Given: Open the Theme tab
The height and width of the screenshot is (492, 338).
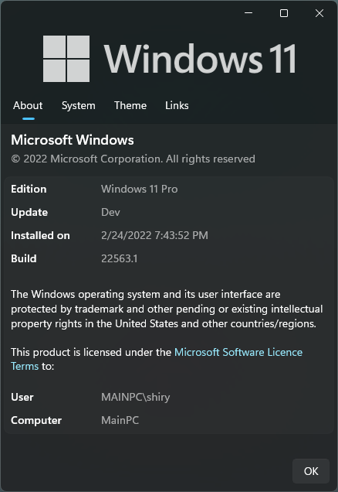Looking at the screenshot, I should click(130, 105).
